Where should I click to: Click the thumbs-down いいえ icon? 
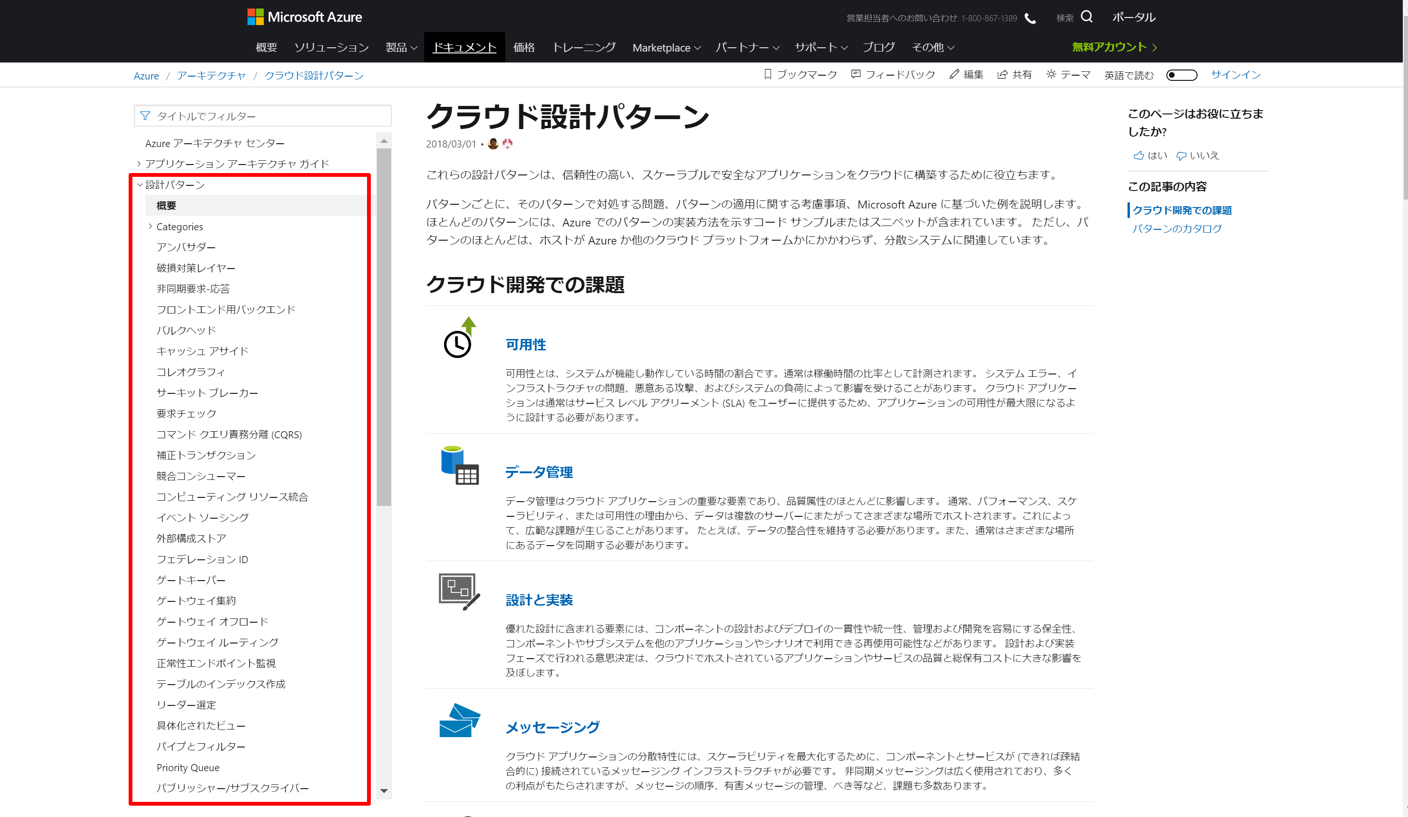[1181, 156]
